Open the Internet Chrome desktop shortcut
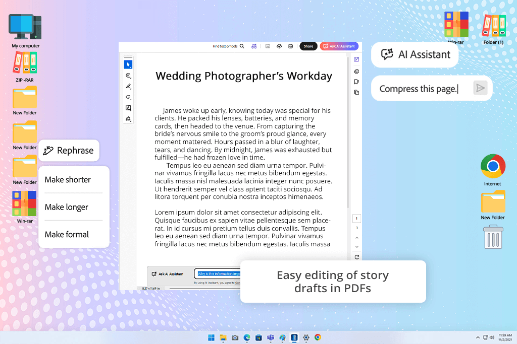Viewport: 517px width, 344px height. tap(493, 170)
